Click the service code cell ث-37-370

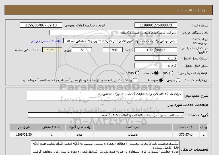[x=186, y=135]
